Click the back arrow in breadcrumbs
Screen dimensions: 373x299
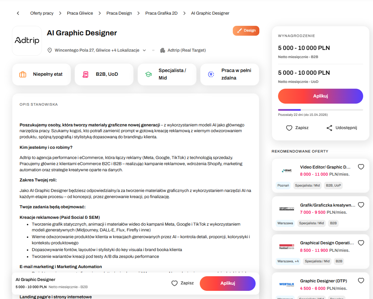18,13
